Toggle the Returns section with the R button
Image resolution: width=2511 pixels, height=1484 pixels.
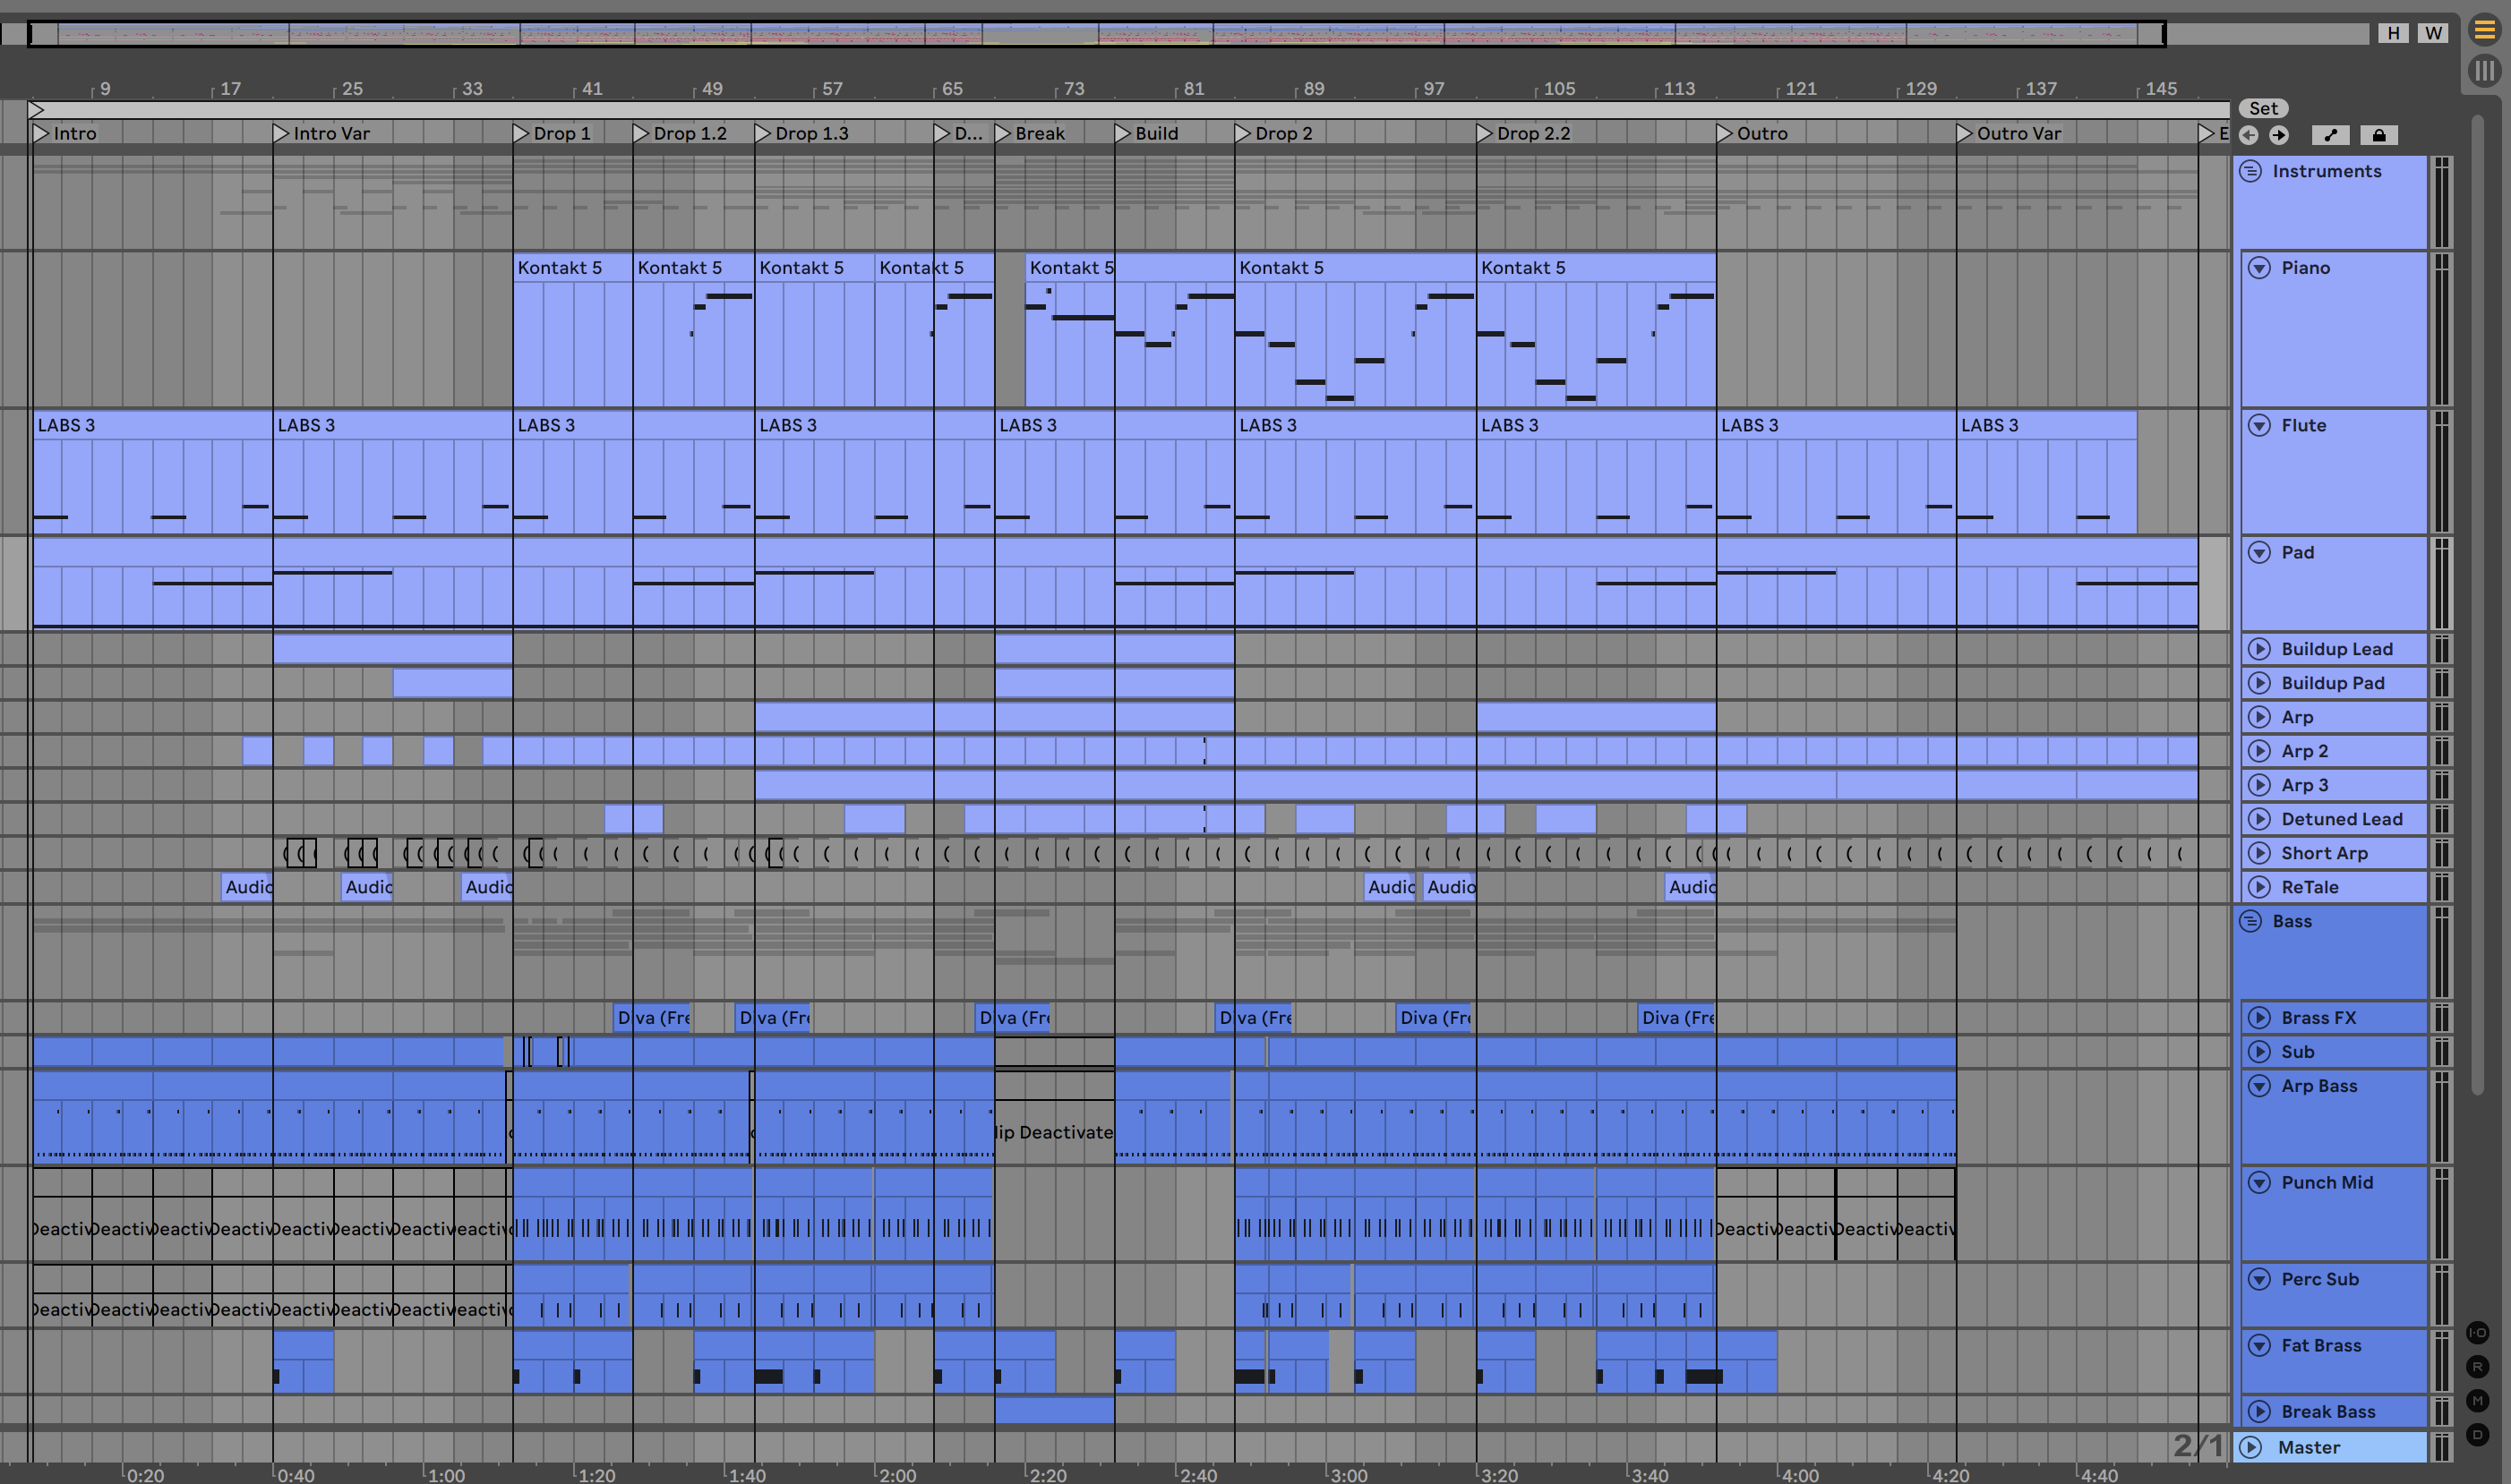tap(2477, 1366)
